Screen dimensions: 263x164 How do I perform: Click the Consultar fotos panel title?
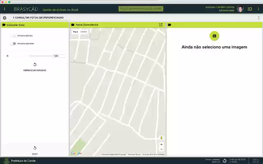pyautogui.click(x=16, y=25)
